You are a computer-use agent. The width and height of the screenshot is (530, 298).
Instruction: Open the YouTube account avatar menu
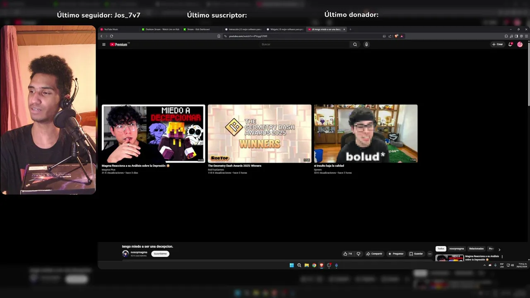tap(520, 44)
